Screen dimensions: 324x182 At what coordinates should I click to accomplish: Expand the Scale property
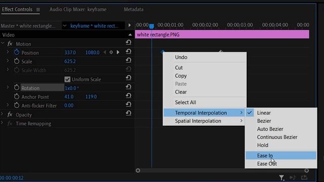[x=8, y=61]
